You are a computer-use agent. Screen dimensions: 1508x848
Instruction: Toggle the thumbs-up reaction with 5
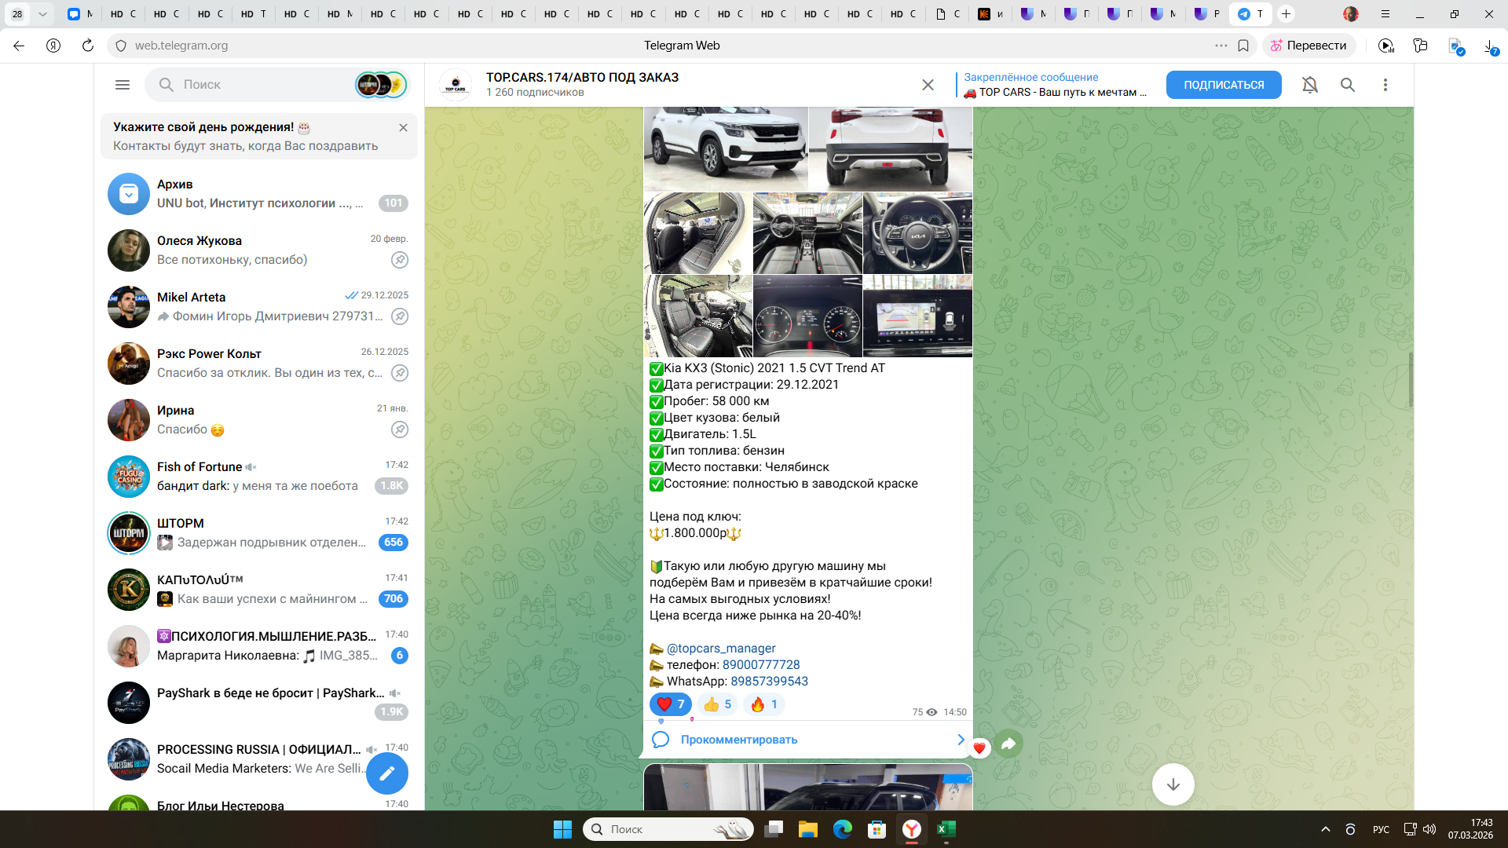point(717,704)
